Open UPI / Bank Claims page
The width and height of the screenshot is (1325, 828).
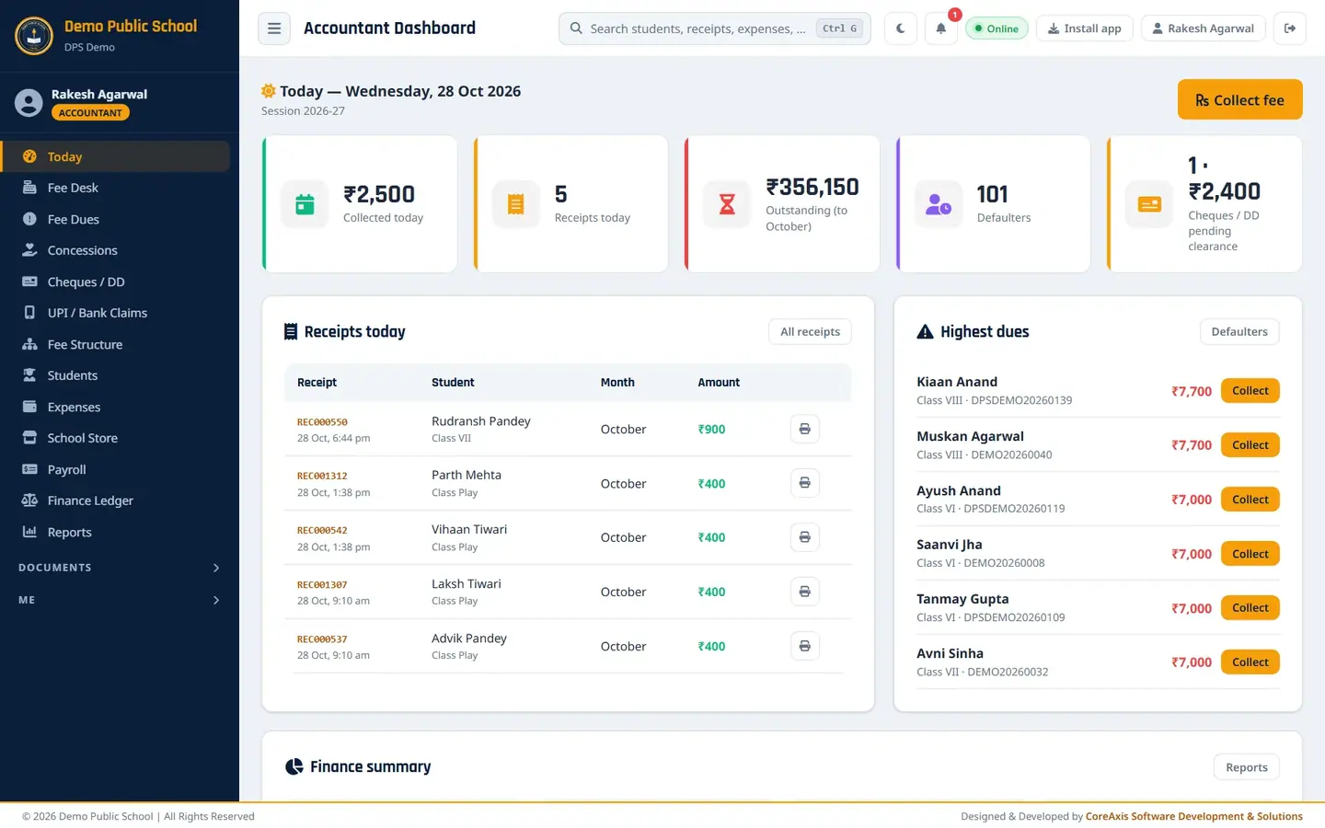click(x=115, y=313)
